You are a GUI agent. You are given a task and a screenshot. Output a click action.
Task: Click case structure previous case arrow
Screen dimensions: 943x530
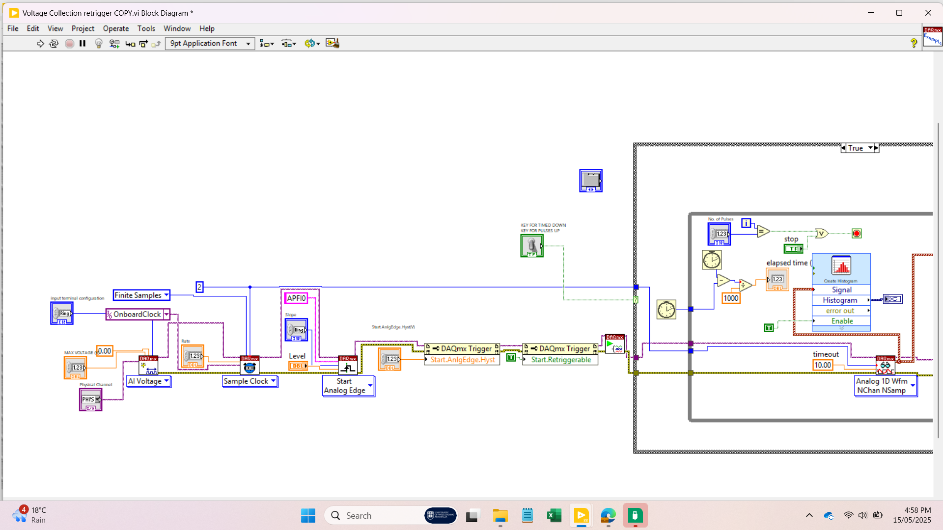click(843, 148)
